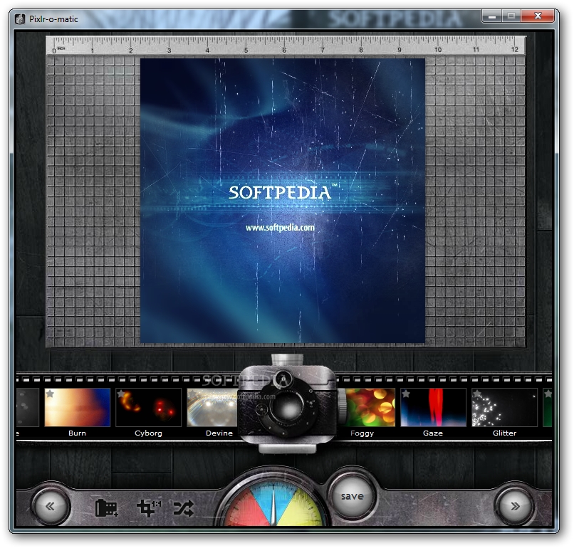Select the 1:1 crop tool icon
574x548 pixels.
(x=149, y=507)
